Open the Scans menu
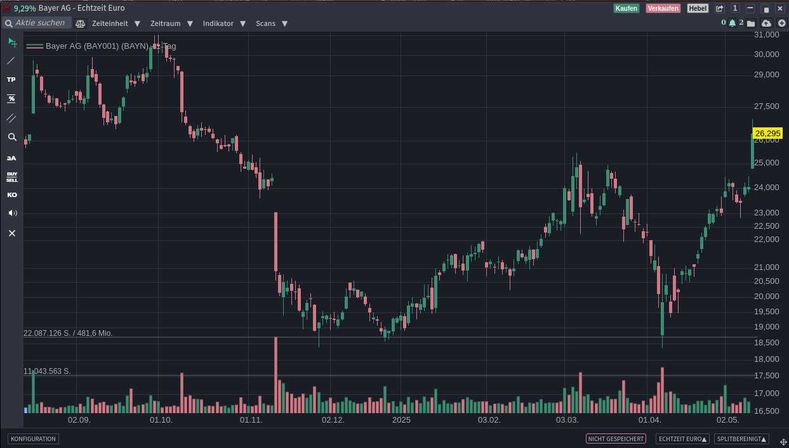Image resolution: width=789 pixels, height=448 pixels. point(271,23)
